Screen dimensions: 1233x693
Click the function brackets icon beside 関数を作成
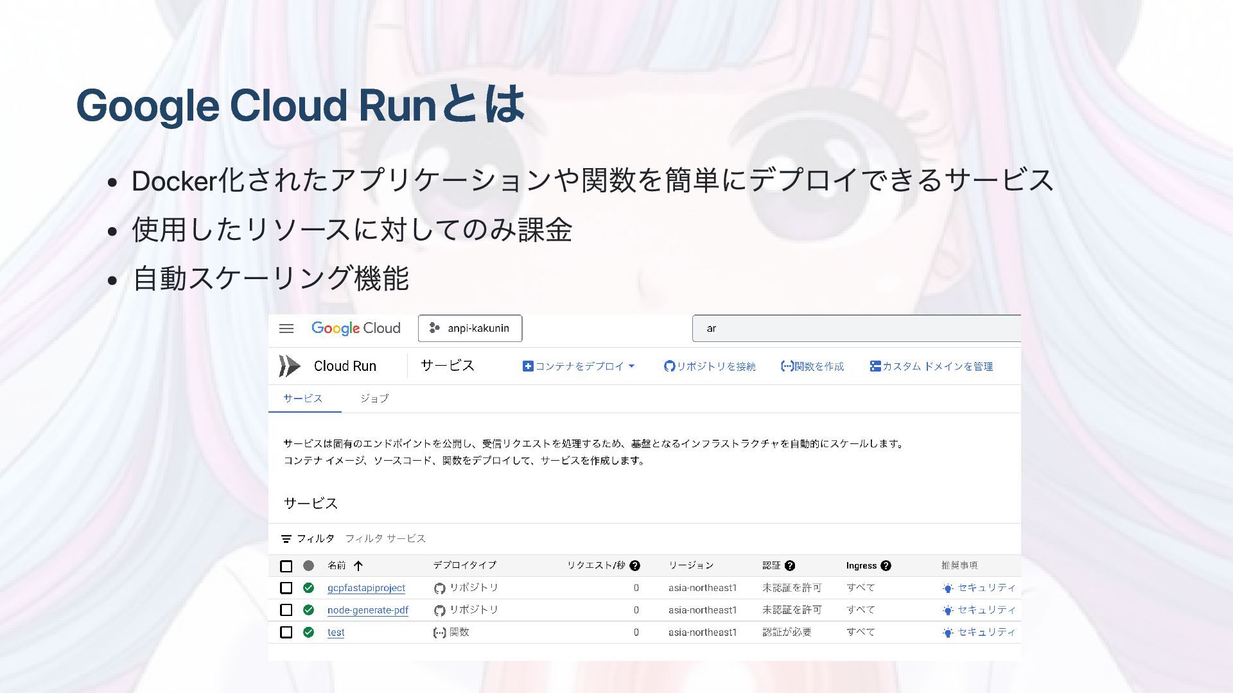(x=787, y=366)
